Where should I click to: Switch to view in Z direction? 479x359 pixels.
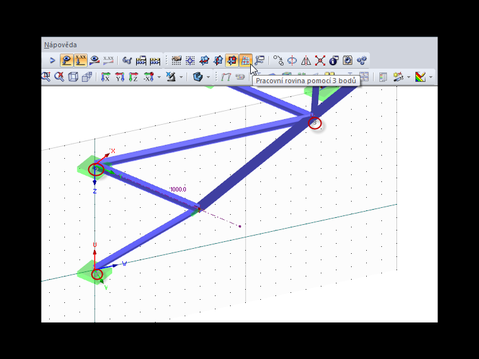tap(134, 77)
